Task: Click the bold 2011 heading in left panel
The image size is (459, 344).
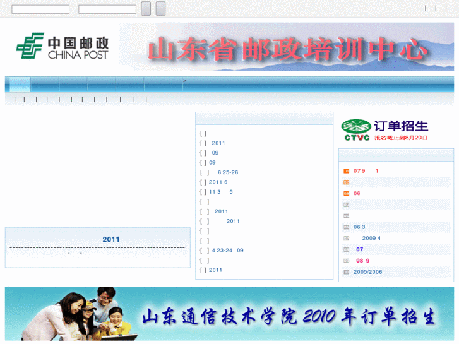Action: pos(111,239)
